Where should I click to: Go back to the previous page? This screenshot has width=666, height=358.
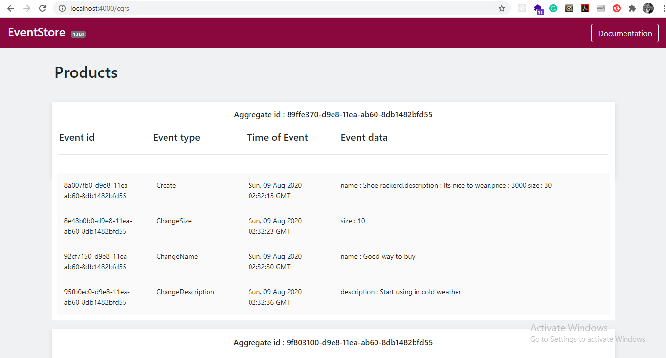(11, 8)
